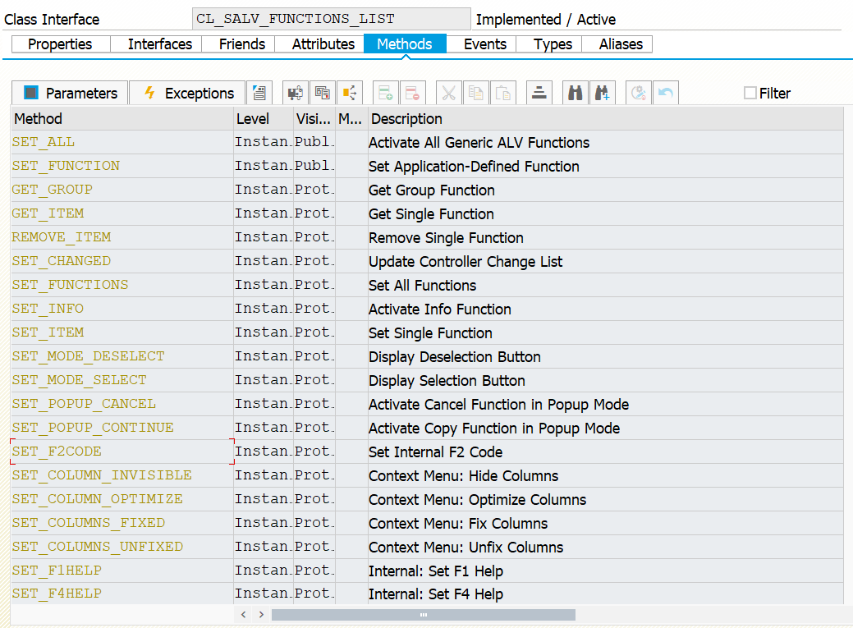Open the Properties tab
853x628 pixels.
click(60, 44)
